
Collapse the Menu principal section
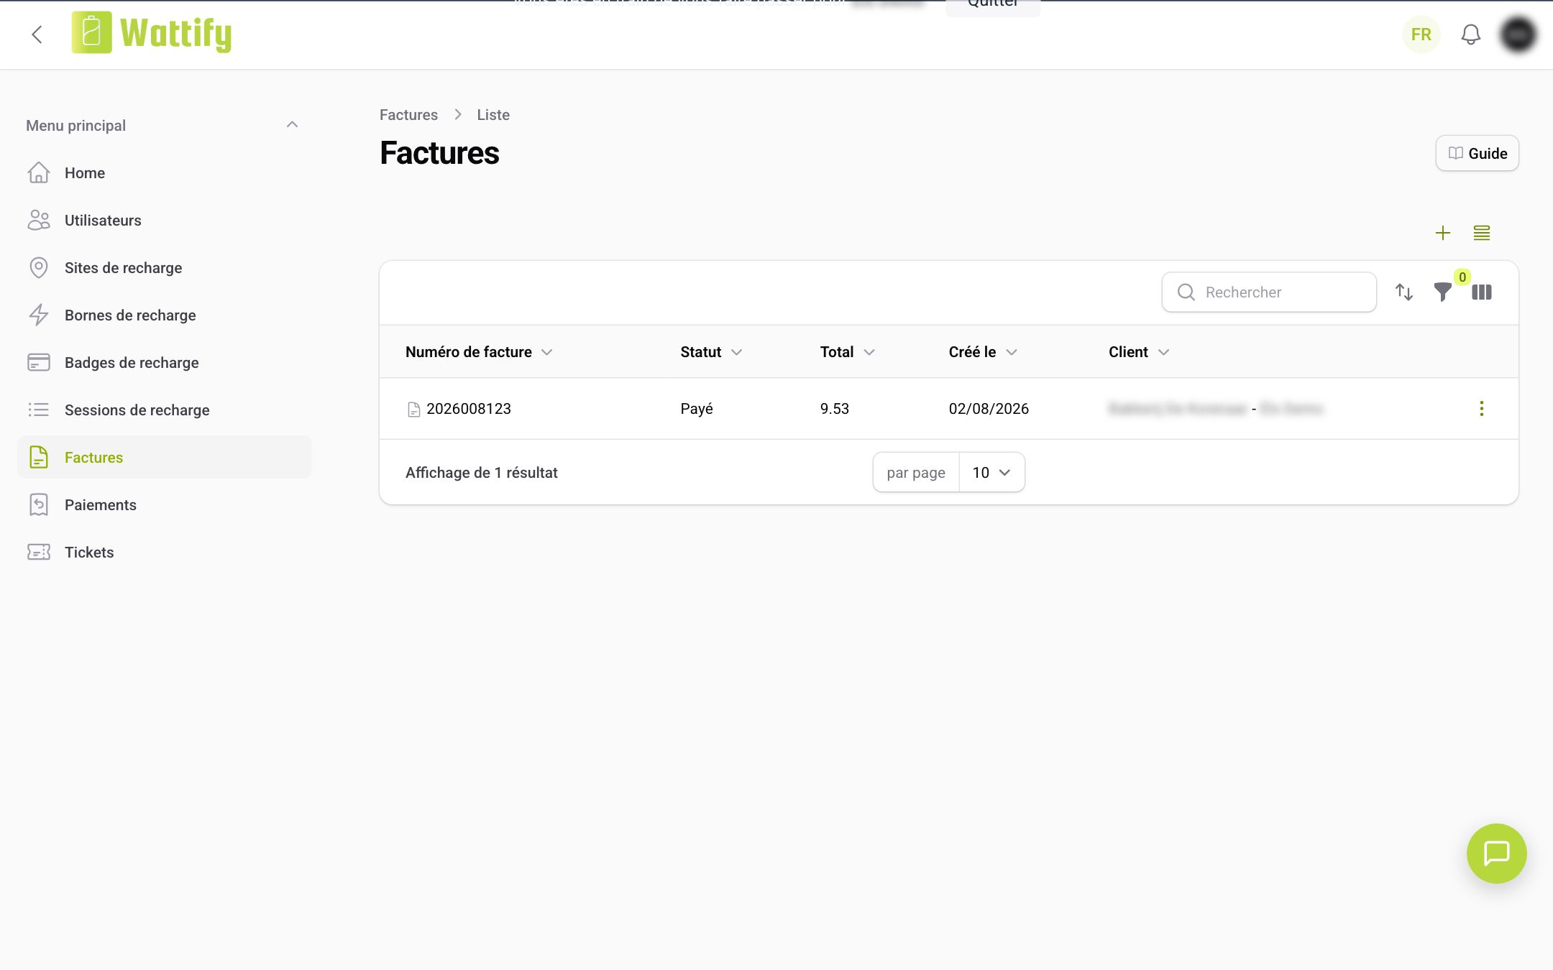coord(292,125)
